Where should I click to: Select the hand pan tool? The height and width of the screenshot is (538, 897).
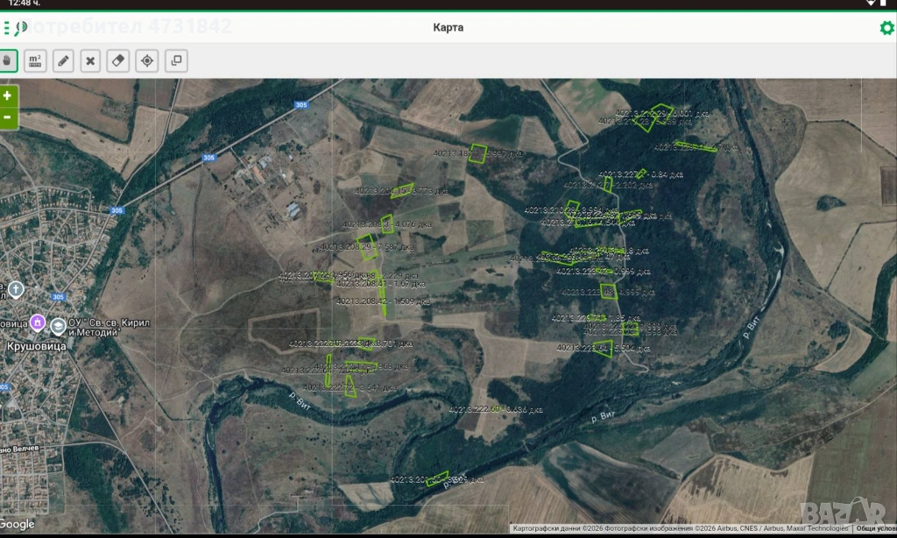tap(8, 60)
